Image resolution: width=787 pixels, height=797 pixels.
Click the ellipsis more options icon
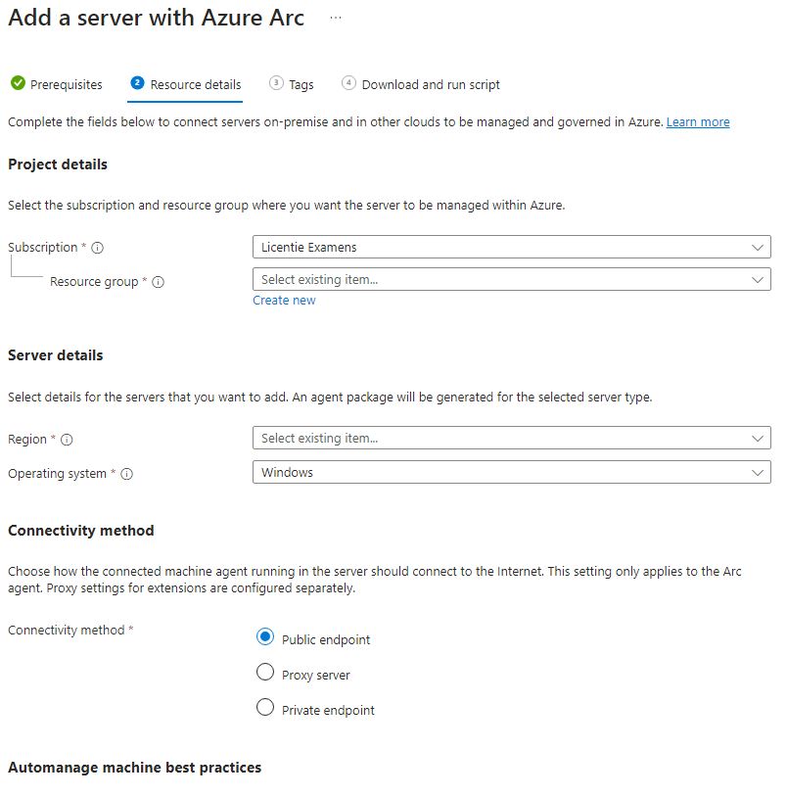click(336, 19)
